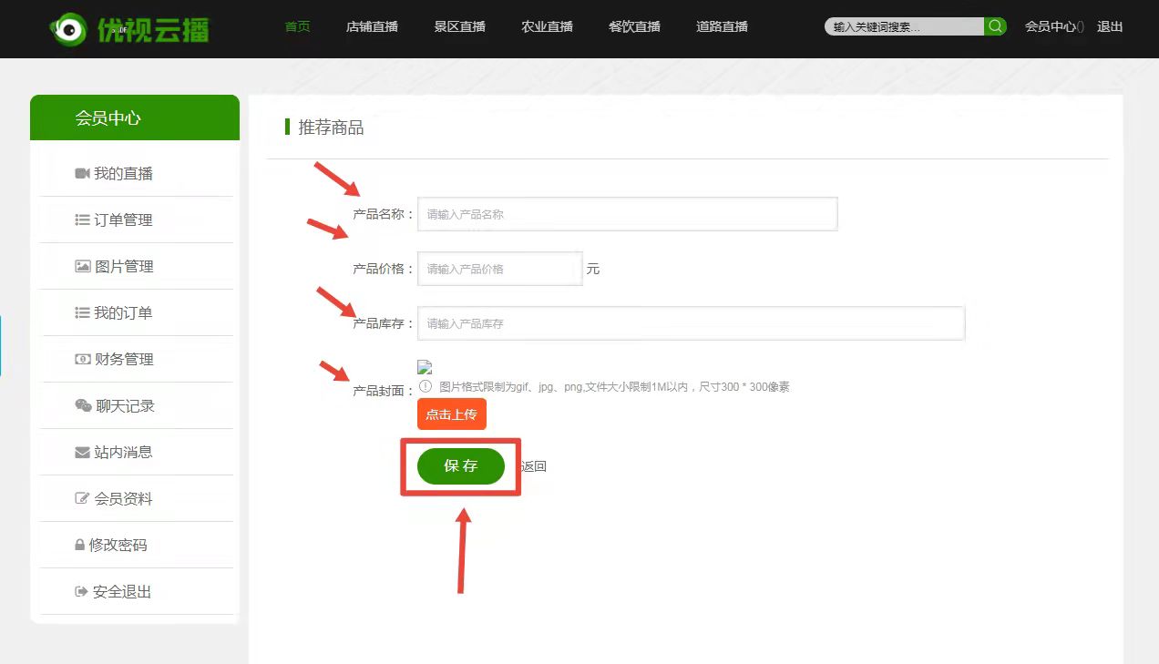Image resolution: width=1159 pixels, height=664 pixels.
Task: Click the lock icon beside 修改密码
Action: (79, 545)
